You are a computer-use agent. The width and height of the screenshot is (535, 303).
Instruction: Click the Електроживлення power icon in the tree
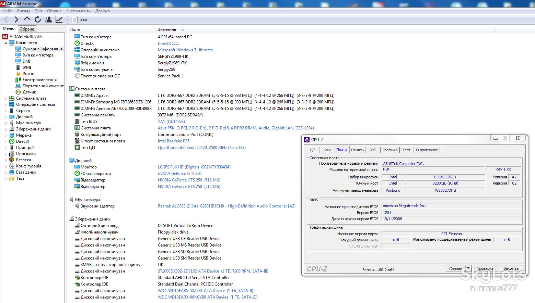tap(18, 80)
